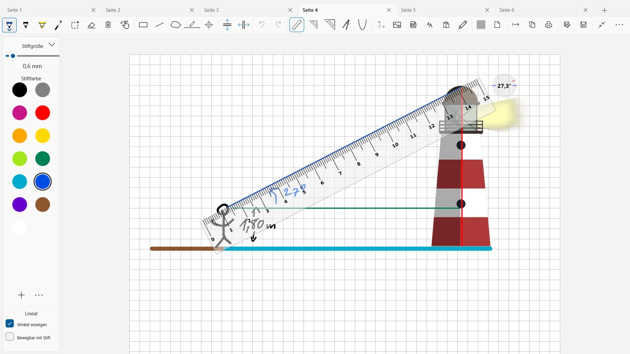This screenshot has width=630, height=354.
Task: Choose the light green swatch
Action: 20,159
